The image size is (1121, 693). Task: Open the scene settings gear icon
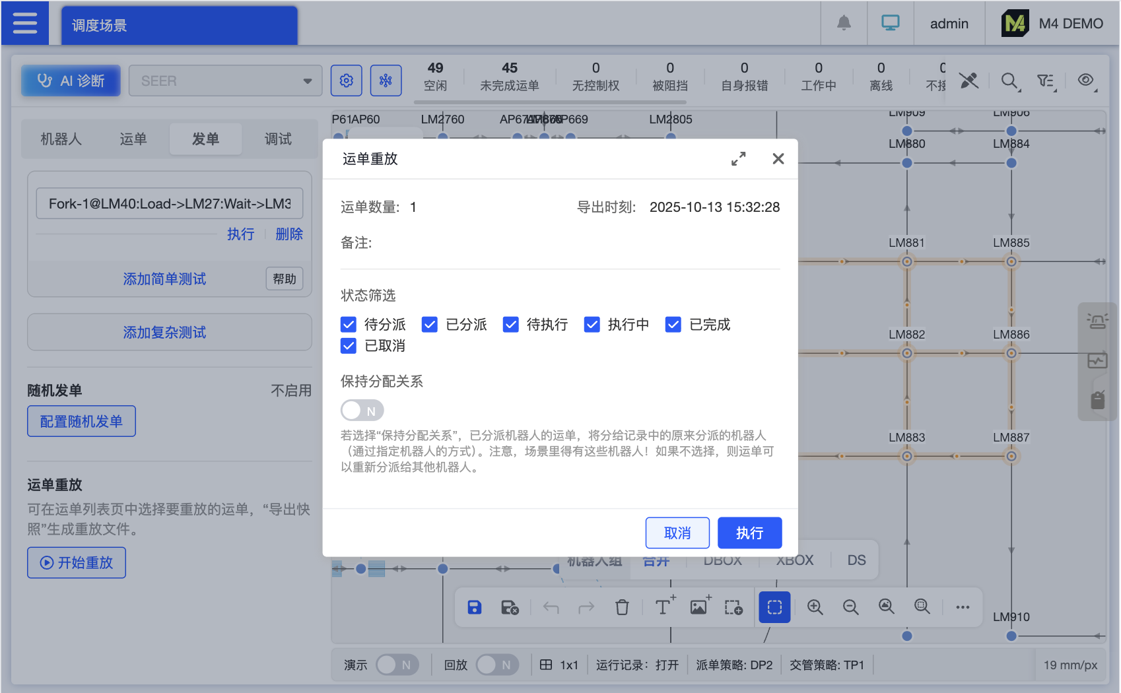pos(347,81)
